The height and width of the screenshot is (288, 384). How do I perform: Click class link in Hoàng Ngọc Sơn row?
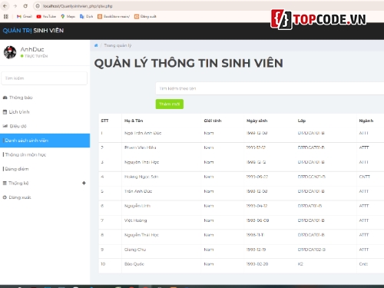tap(312, 177)
